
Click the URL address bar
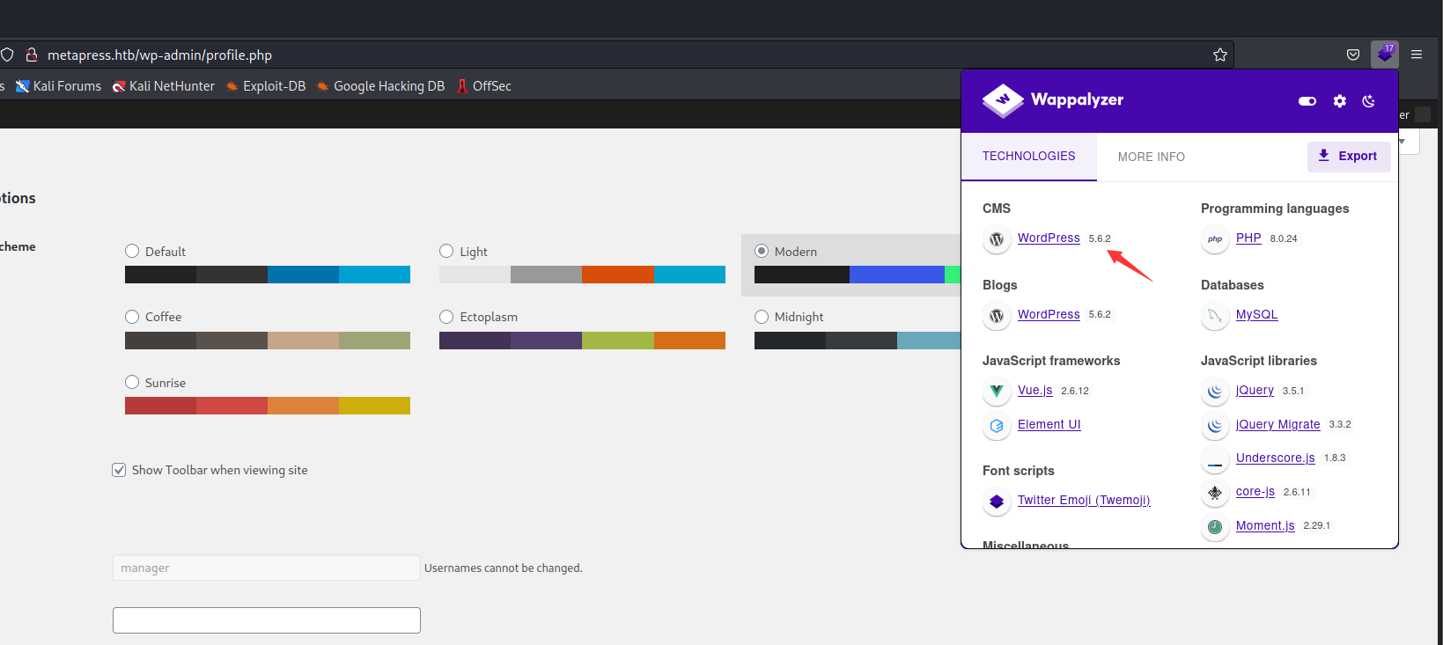pos(616,55)
